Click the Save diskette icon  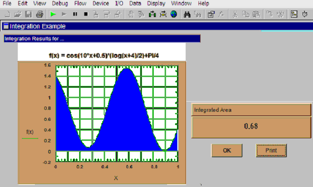pos(28,14)
